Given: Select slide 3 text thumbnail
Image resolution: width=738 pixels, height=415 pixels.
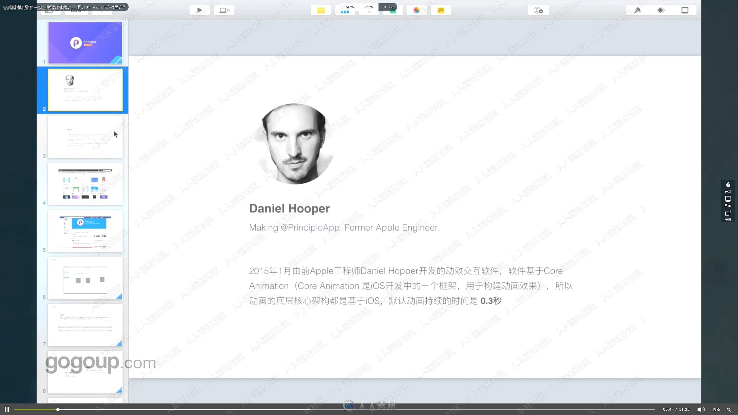Looking at the screenshot, I should (x=85, y=137).
